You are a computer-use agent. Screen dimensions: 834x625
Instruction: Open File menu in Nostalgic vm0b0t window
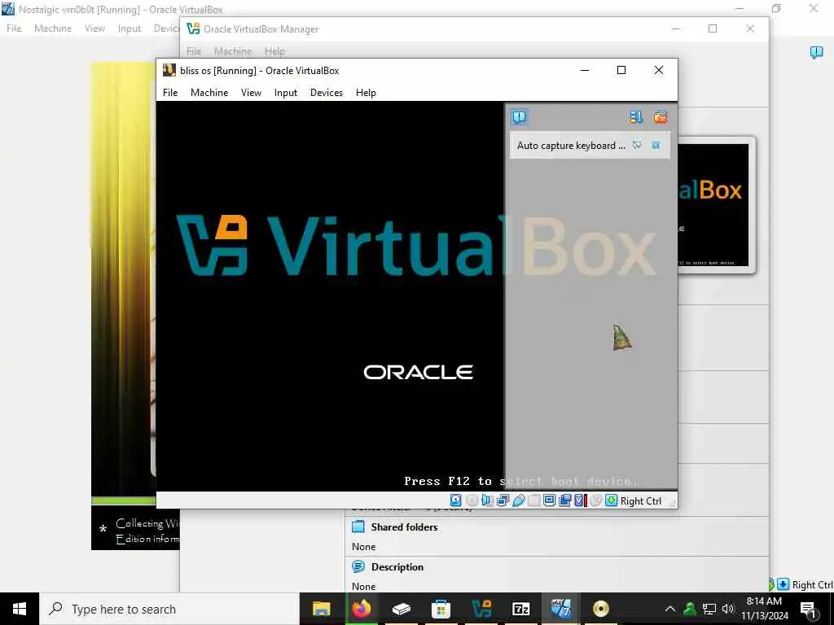click(x=14, y=28)
